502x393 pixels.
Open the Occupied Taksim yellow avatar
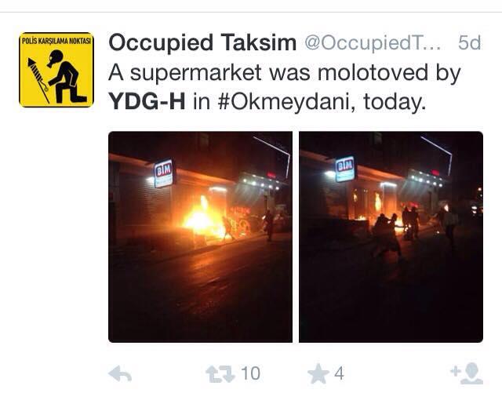[56, 70]
